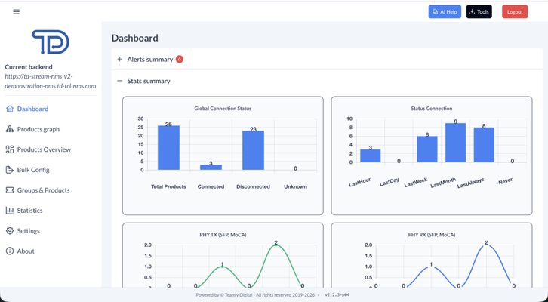Click the hamburger menu icon
The image size is (548, 302).
tap(16, 12)
